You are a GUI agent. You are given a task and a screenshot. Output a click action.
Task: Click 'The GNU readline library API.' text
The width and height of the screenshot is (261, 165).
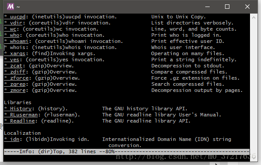click(147, 121)
